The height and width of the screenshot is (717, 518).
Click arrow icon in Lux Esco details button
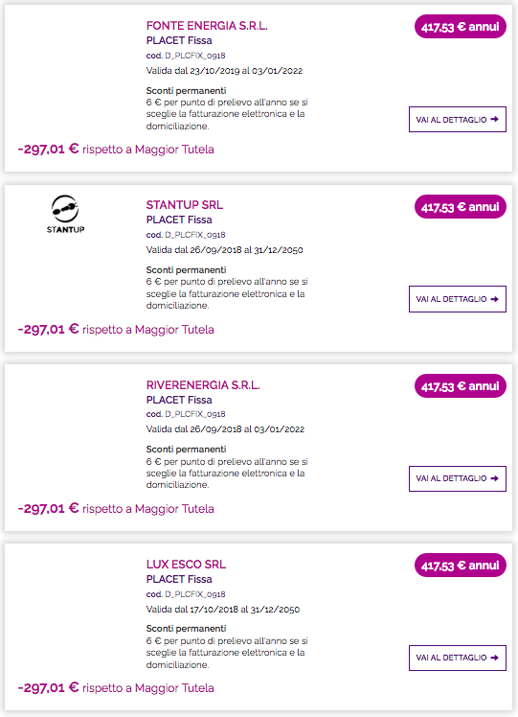coord(494,658)
